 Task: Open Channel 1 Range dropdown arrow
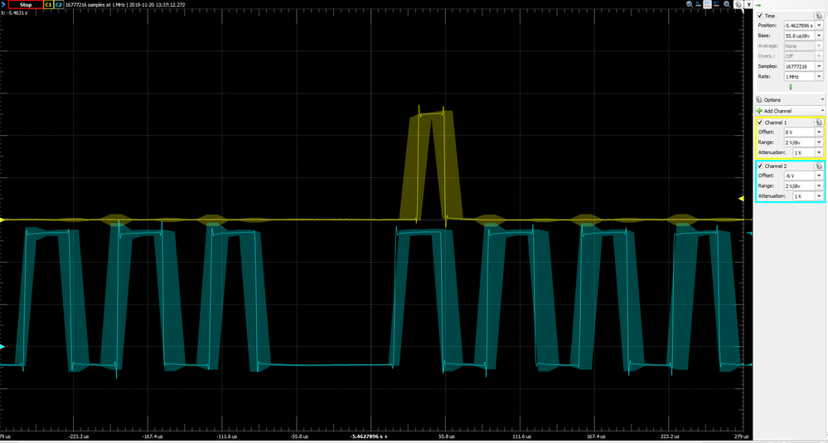pyautogui.click(x=819, y=142)
